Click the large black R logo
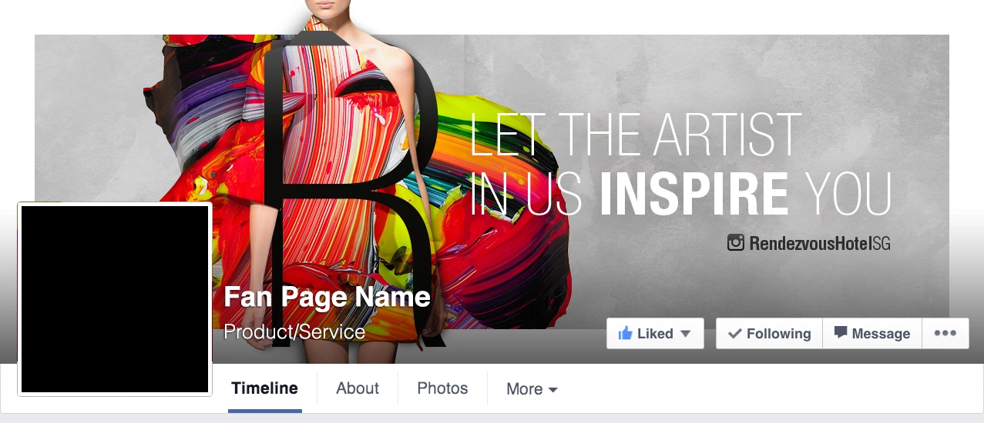The height and width of the screenshot is (423, 984). pyautogui.click(x=351, y=188)
